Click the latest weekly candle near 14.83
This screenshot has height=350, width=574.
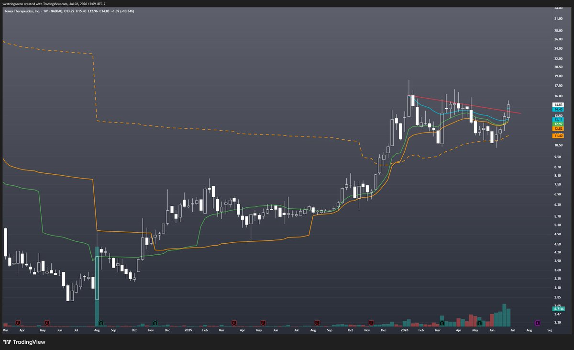point(509,111)
